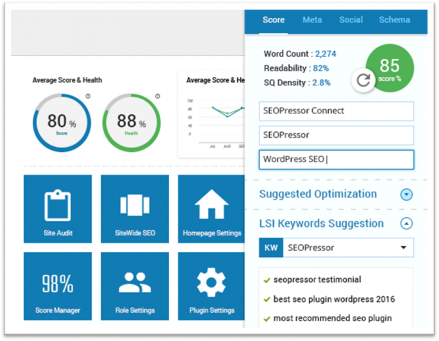
Task: Click the Readability value 82%
Action: click(x=321, y=69)
